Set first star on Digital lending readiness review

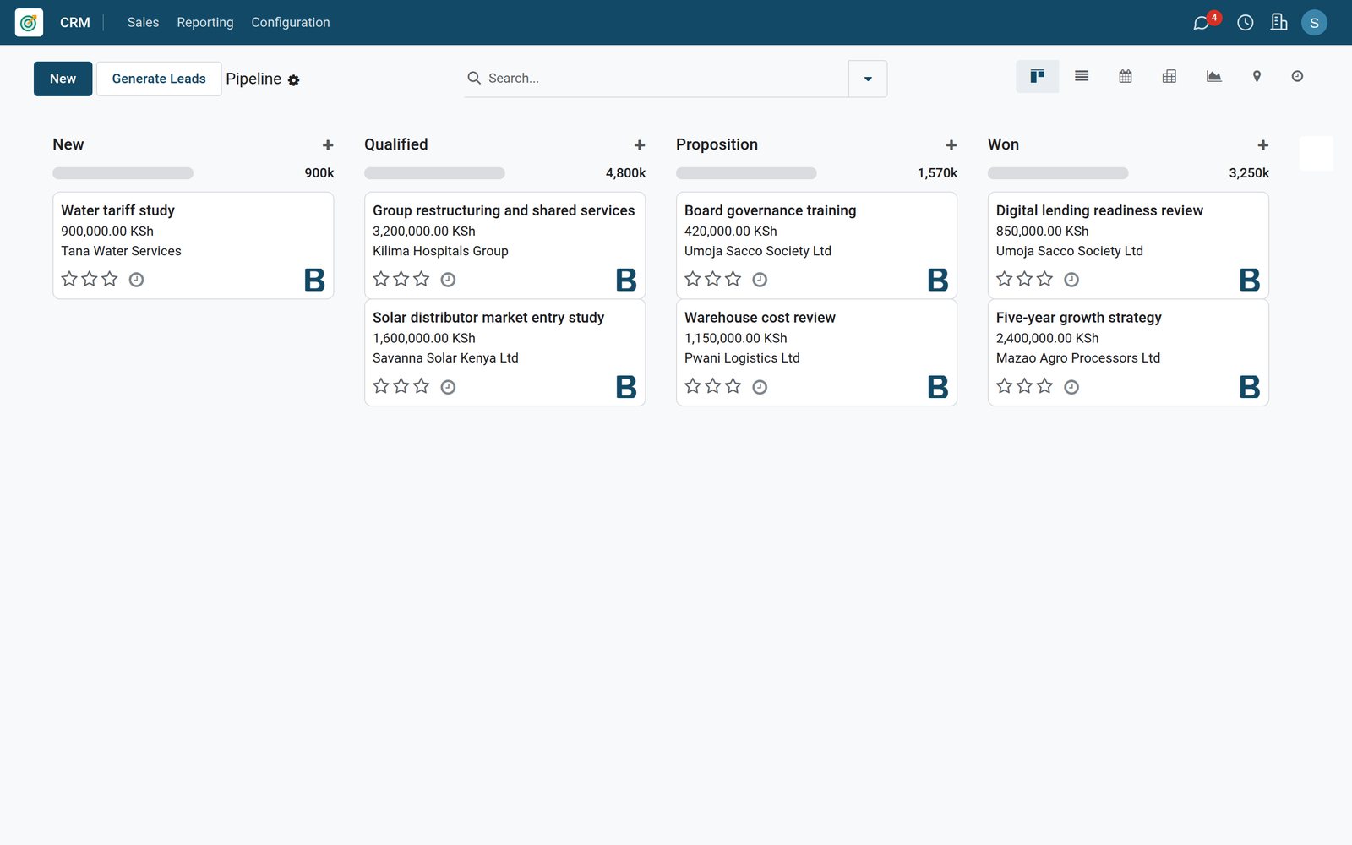(x=1005, y=279)
